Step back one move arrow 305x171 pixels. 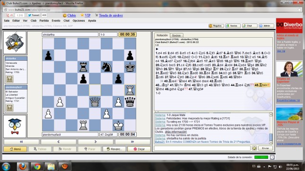click(x=58, y=142)
